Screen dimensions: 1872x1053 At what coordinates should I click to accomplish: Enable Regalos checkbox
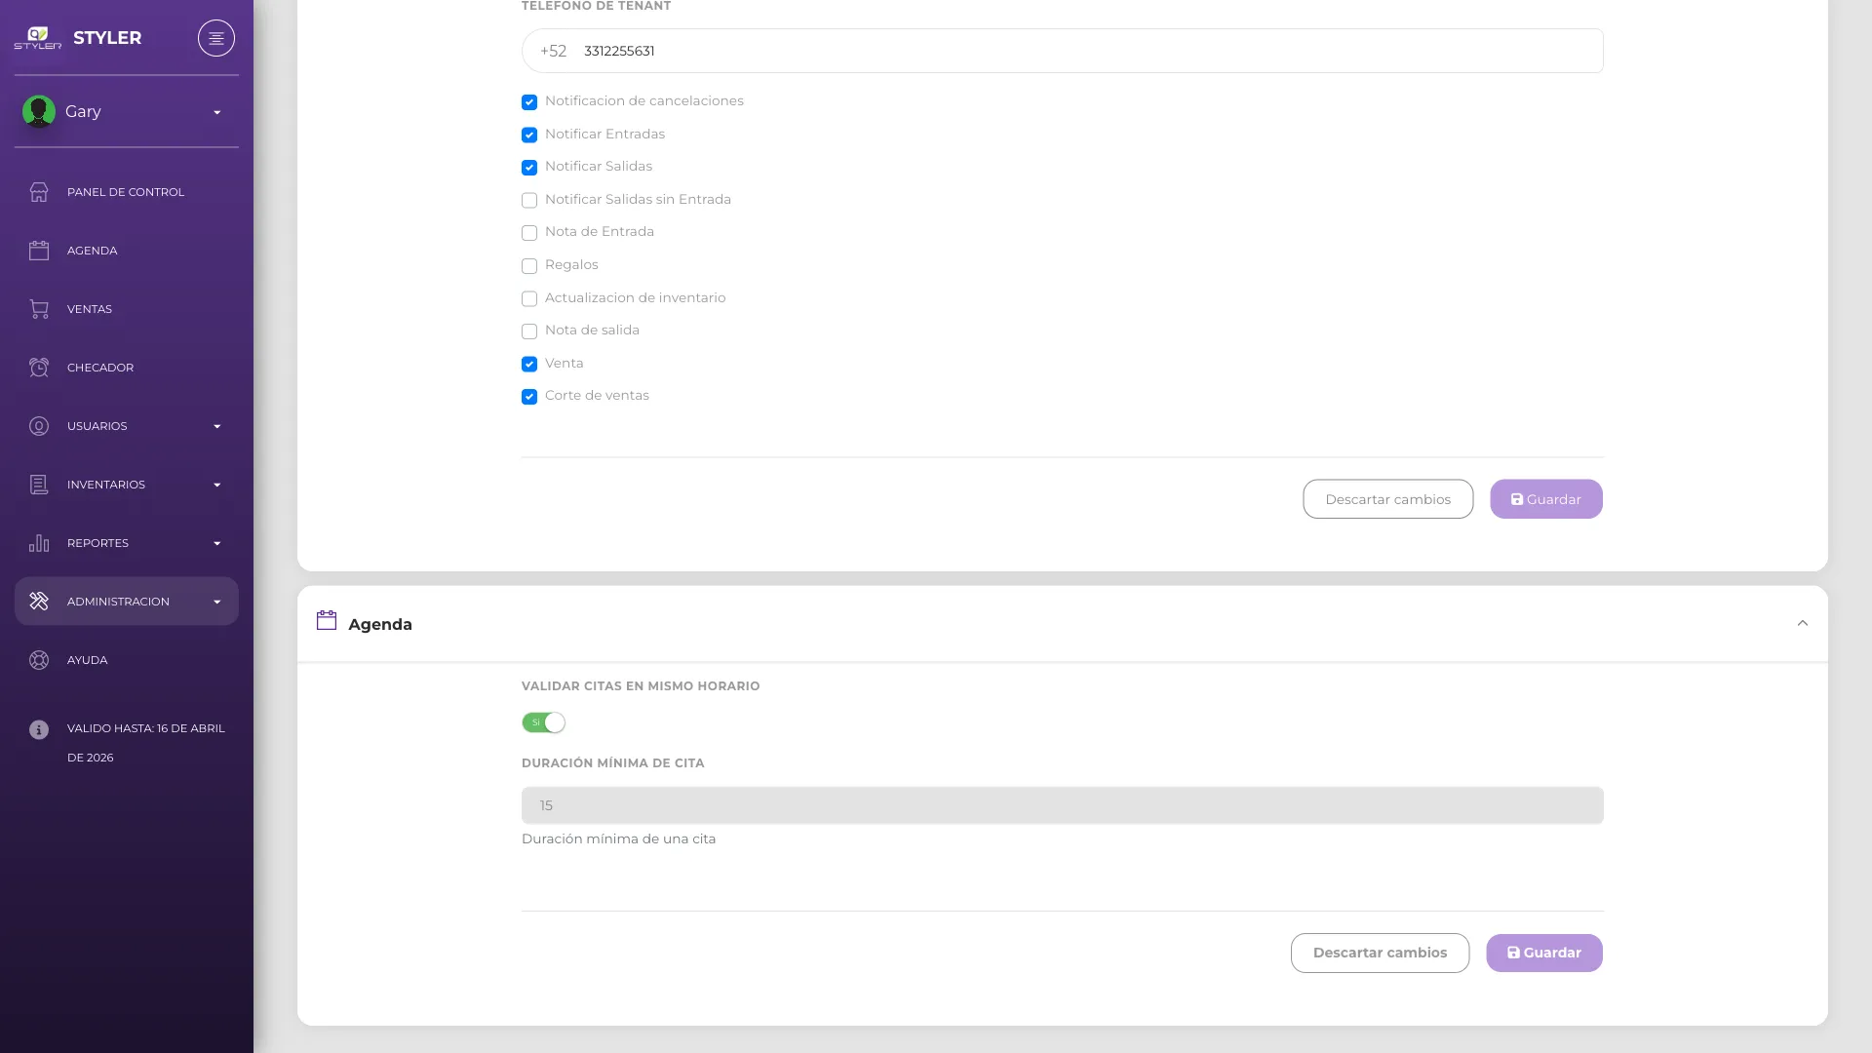tap(529, 266)
